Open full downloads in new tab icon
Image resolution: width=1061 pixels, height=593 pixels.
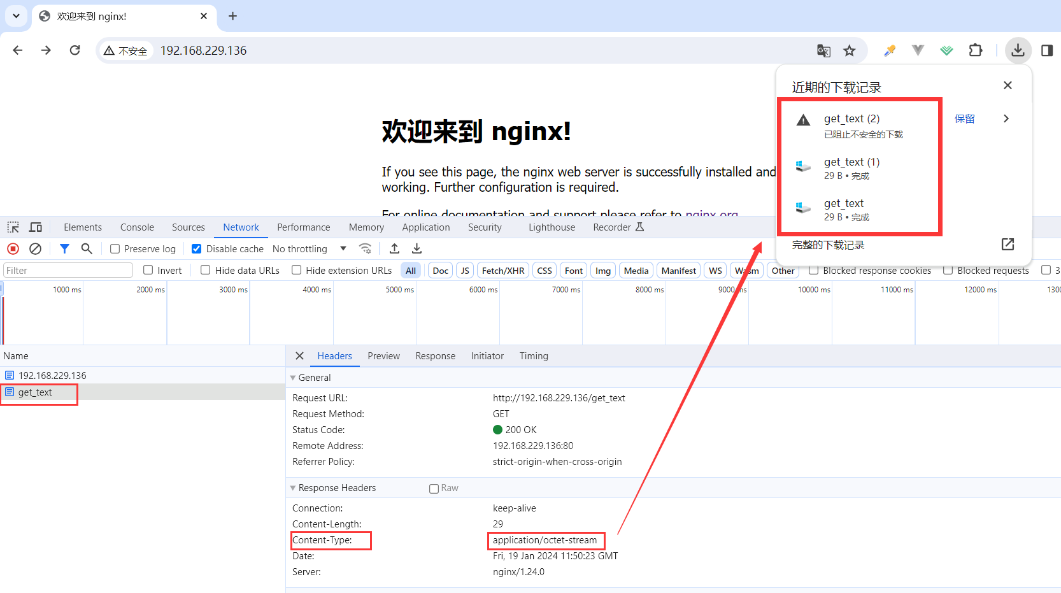(x=1008, y=245)
